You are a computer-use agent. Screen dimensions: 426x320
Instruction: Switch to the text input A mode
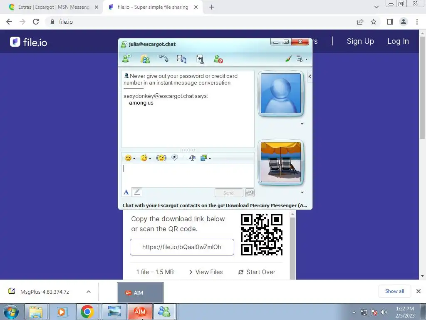coord(126,192)
